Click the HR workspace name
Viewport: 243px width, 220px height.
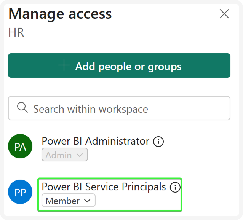click(x=16, y=32)
